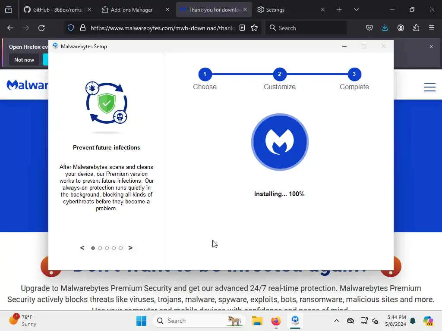
Task: Select fourth carousel dot
Action: 114,248
